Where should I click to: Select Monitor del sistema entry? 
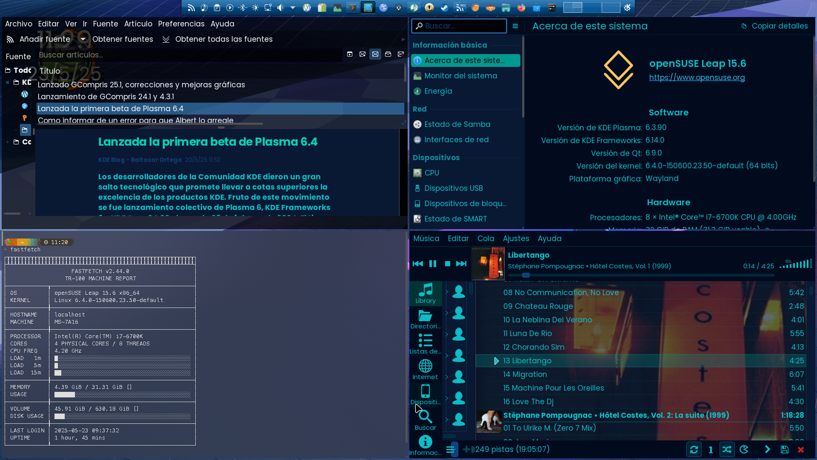click(x=466, y=76)
